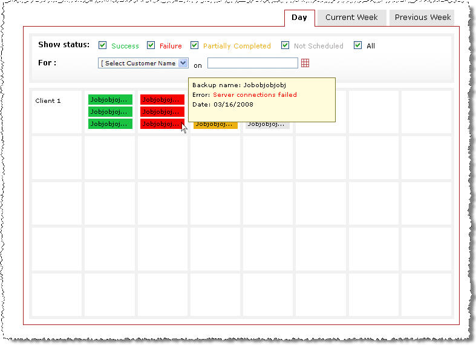Switch to the Previous Week tab
The height and width of the screenshot is (345, 476).
(x=422, y=18)
